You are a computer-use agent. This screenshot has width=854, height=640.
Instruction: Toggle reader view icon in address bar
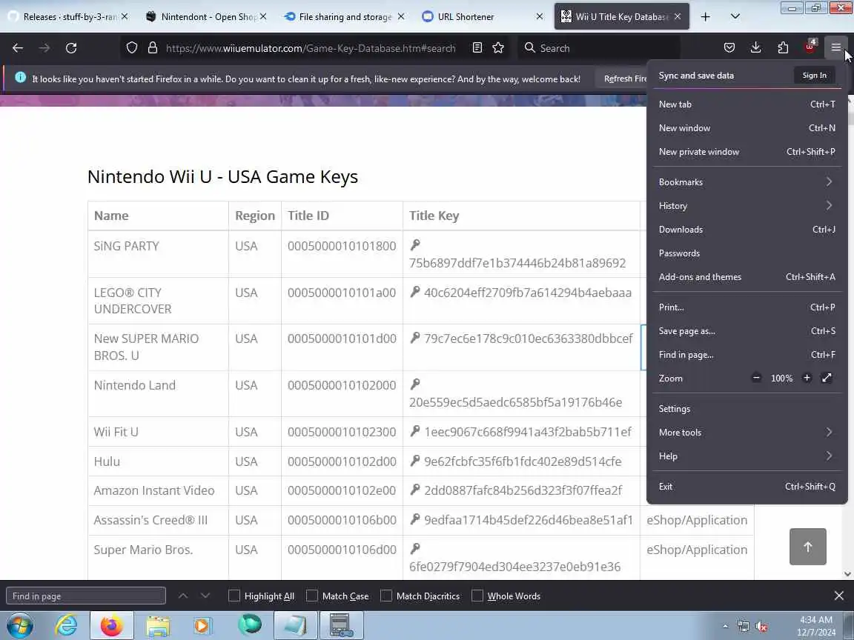[x=477, y=48]
